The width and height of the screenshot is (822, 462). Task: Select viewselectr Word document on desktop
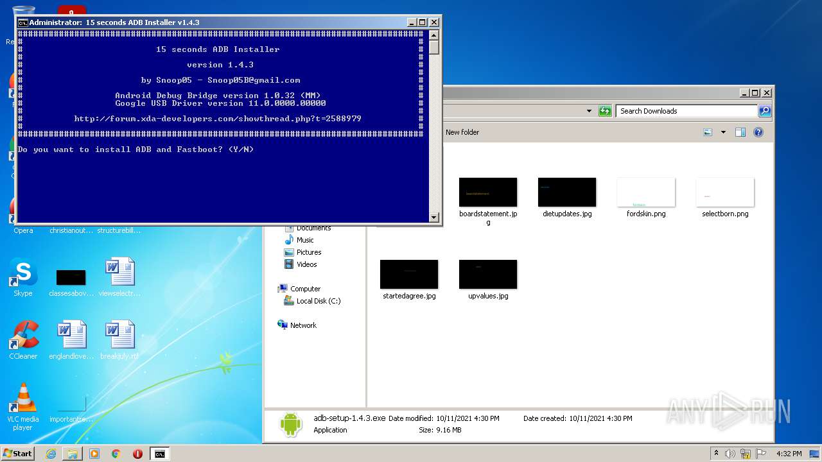(x=119, y=277)
